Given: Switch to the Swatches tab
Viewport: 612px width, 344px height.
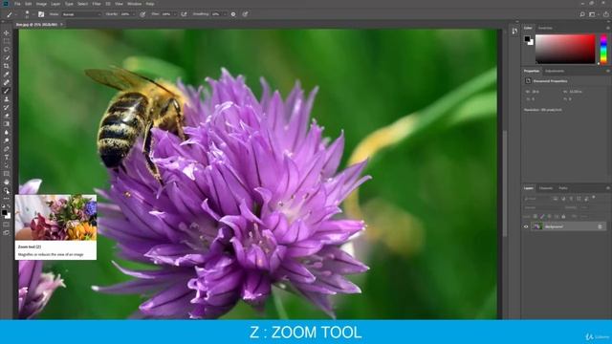Looking at the screenshot, I should pos(545,28).
